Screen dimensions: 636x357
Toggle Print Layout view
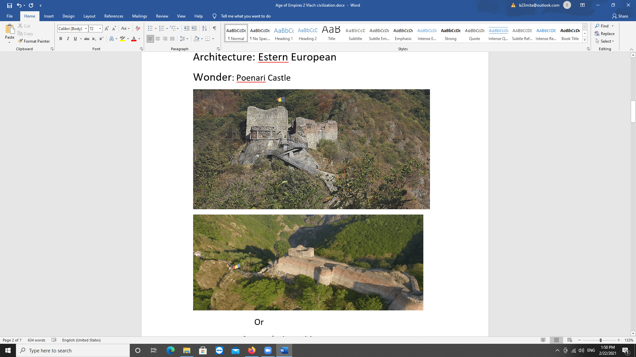coord(556,340)
